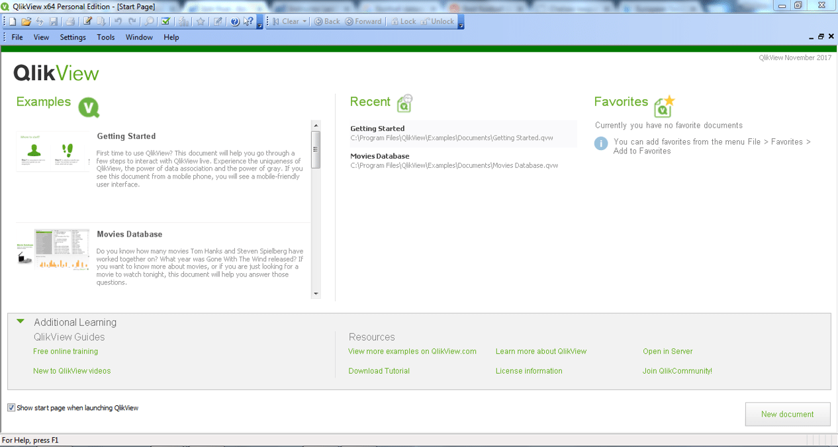Follow View more examples on QlikView.com link

412,351
